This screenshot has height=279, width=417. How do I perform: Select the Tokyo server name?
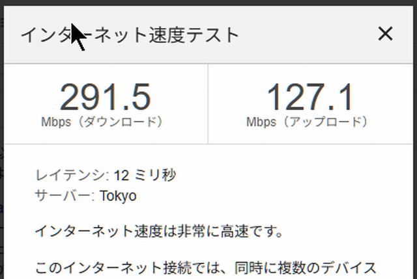[x=118, y=196]
